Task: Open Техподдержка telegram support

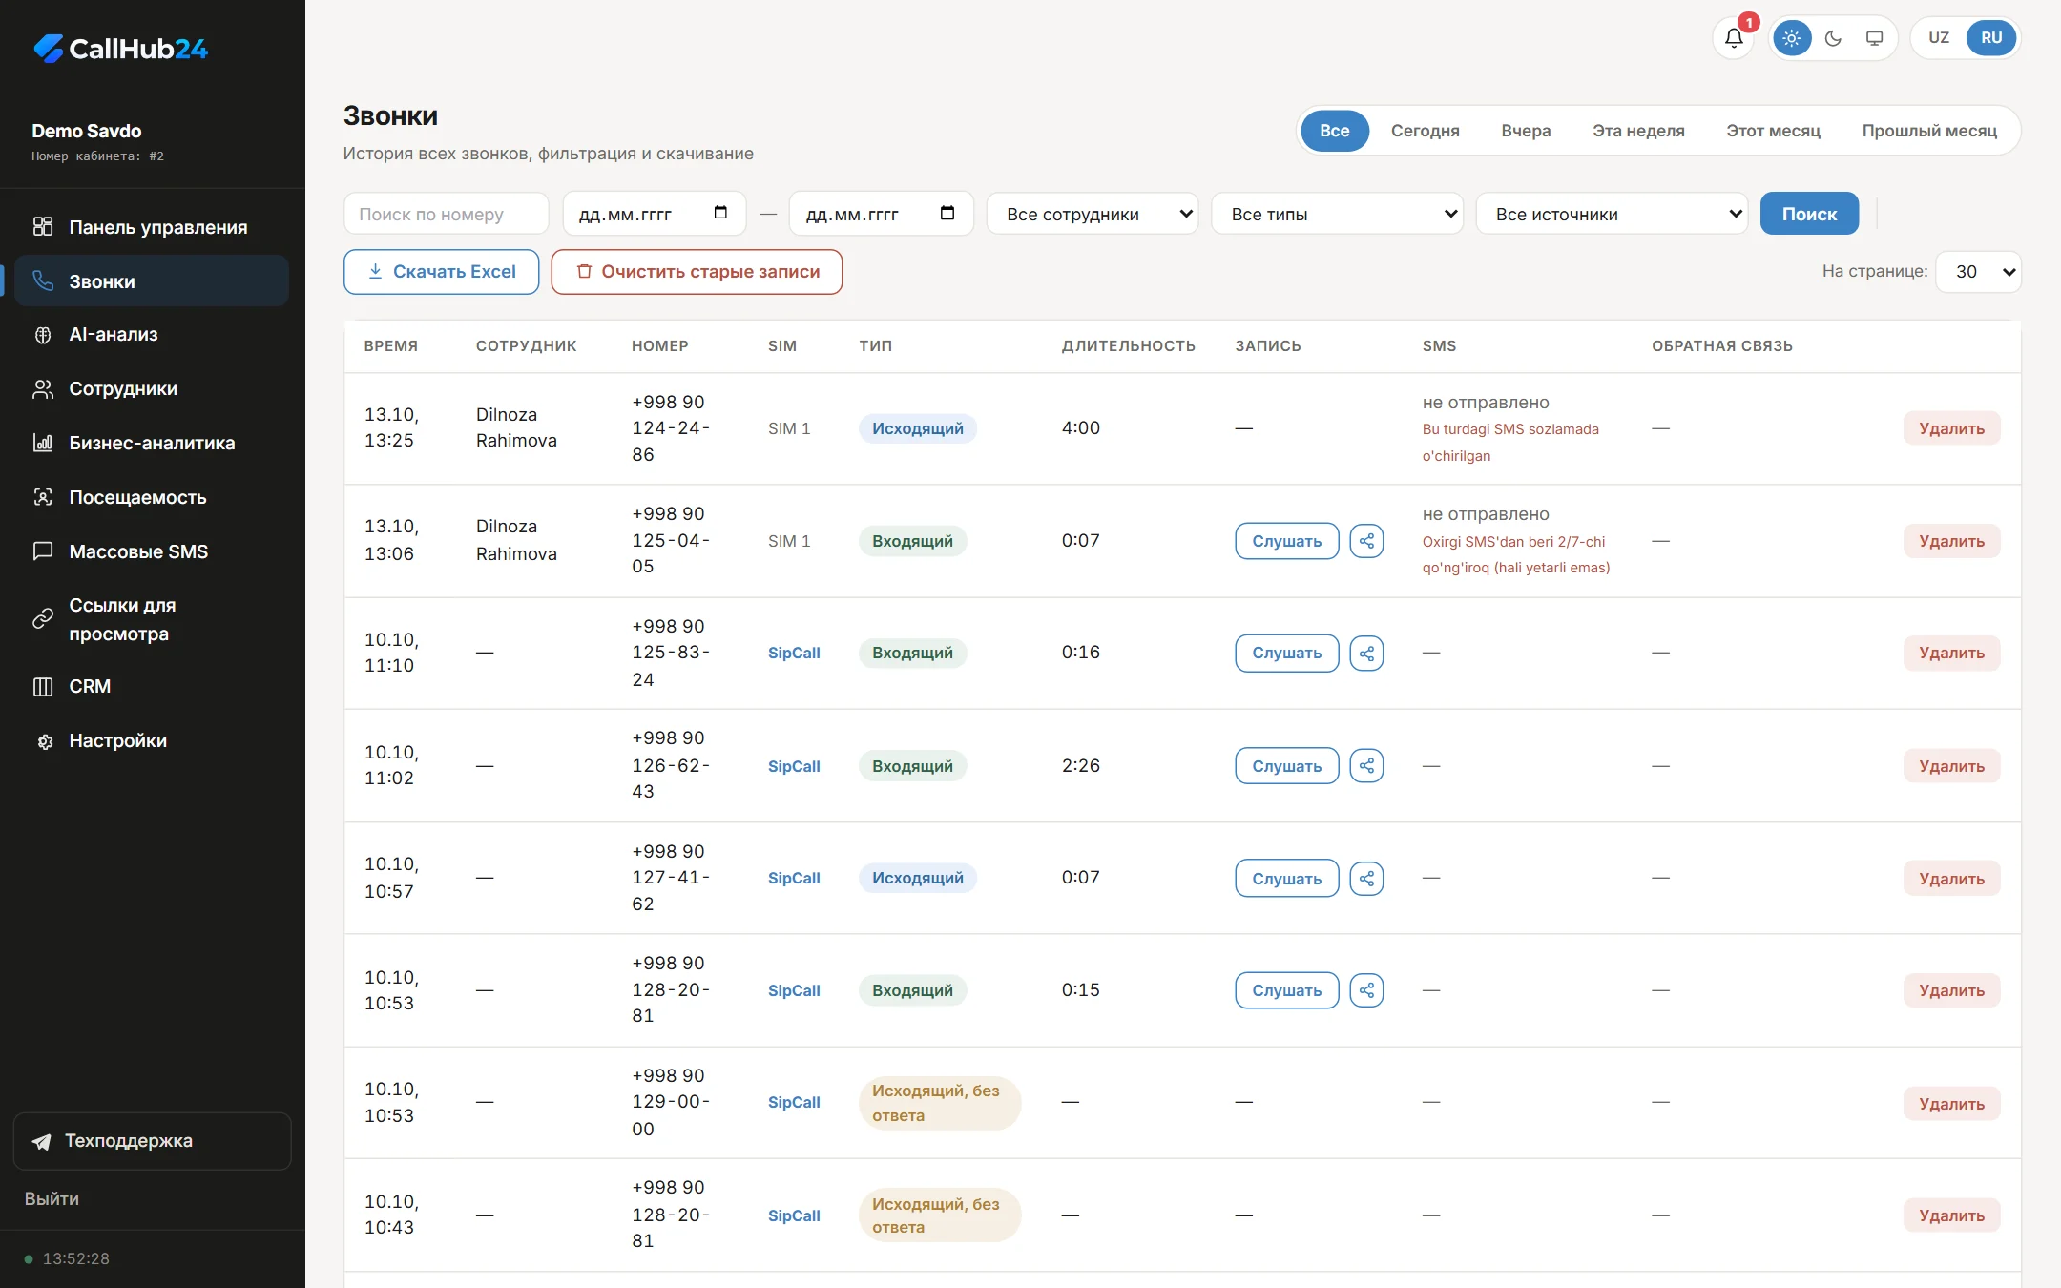Action: pos(152,1141)
